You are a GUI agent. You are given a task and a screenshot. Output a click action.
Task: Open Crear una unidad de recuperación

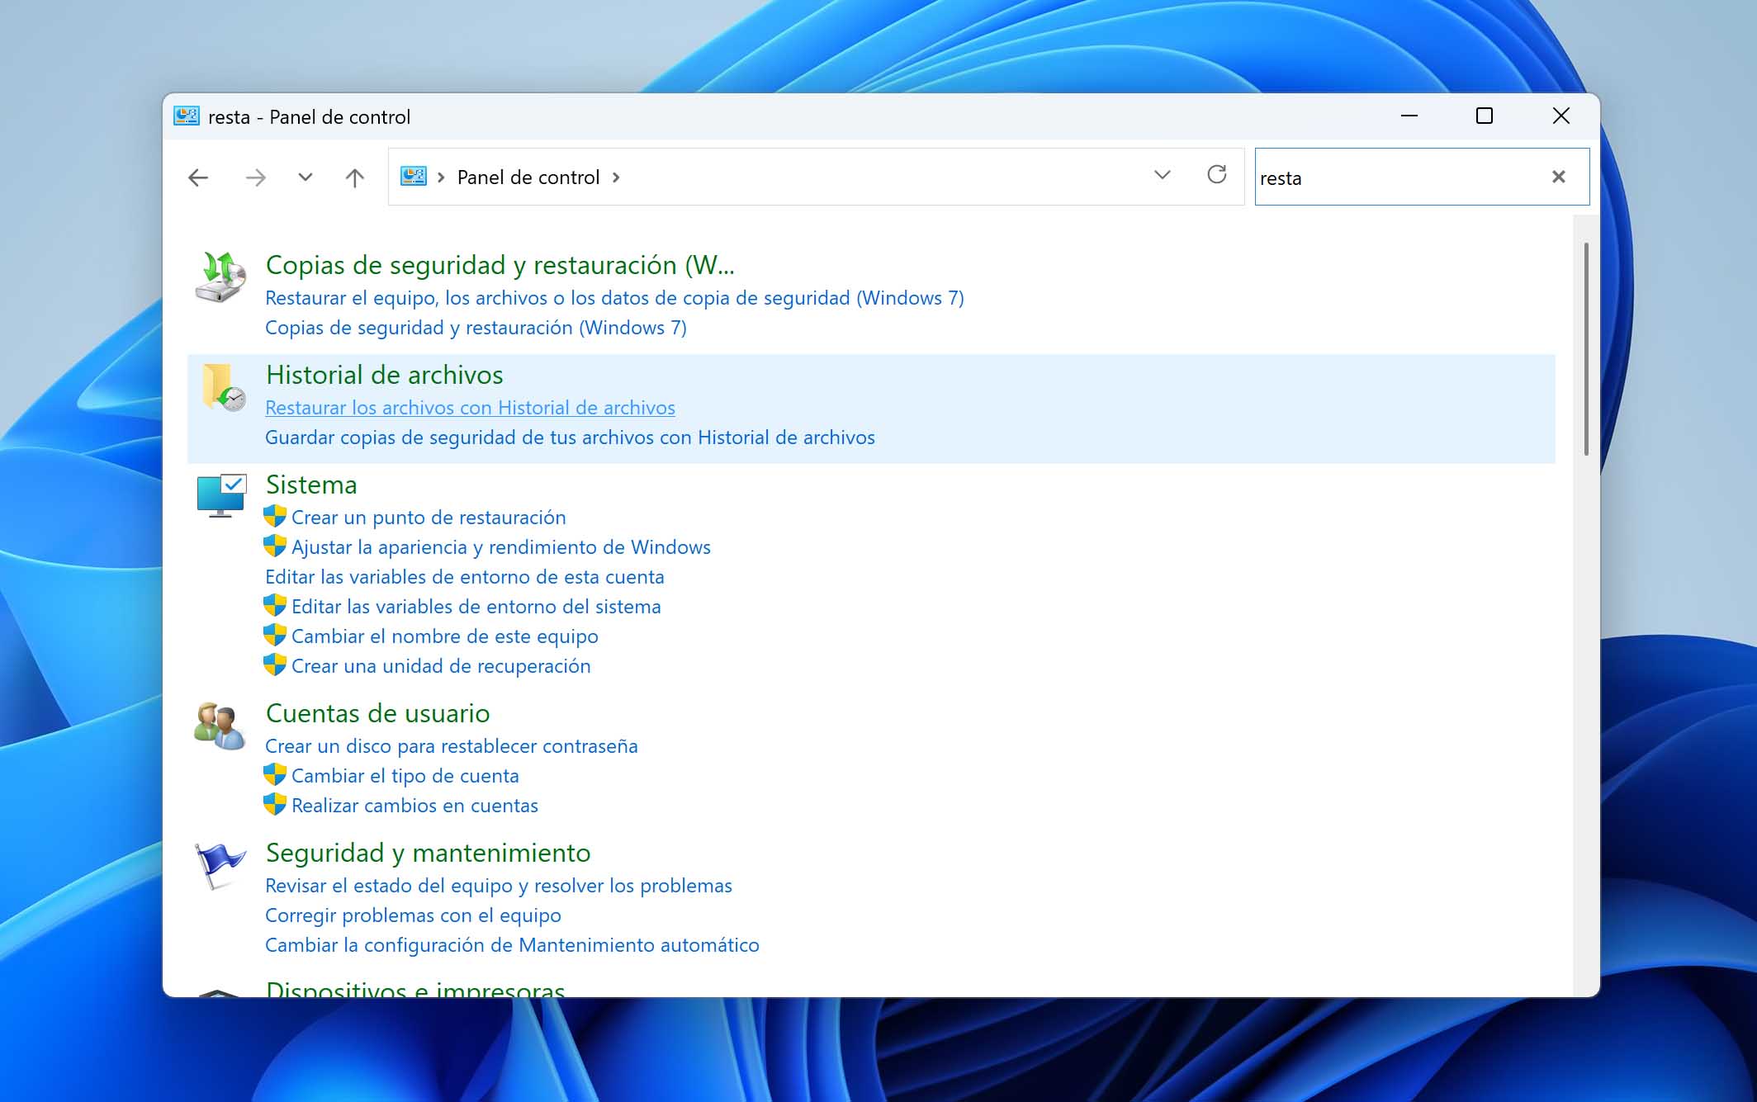point(441,666)
